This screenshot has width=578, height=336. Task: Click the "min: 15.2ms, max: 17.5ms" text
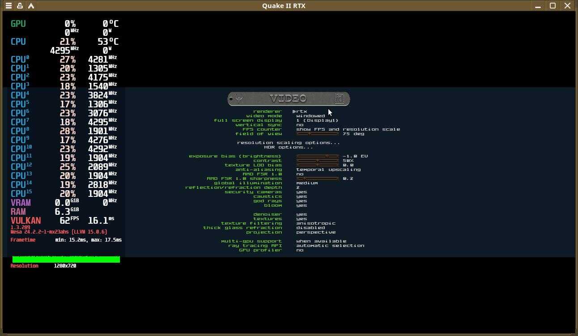(x=89, y=240)
